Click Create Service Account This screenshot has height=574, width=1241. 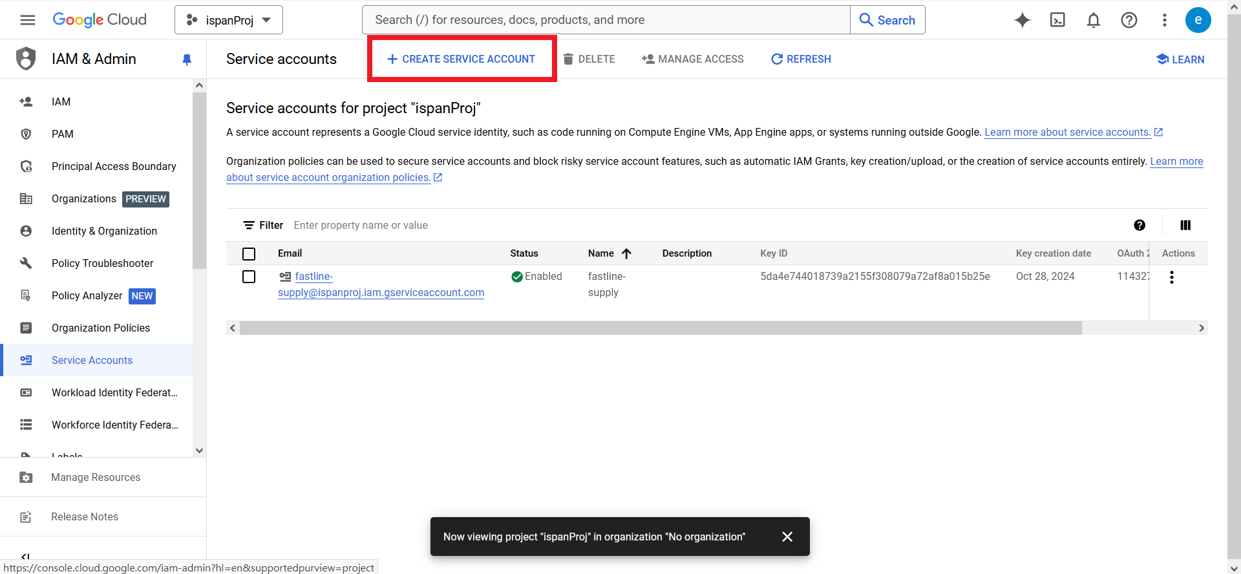point(461,59)
